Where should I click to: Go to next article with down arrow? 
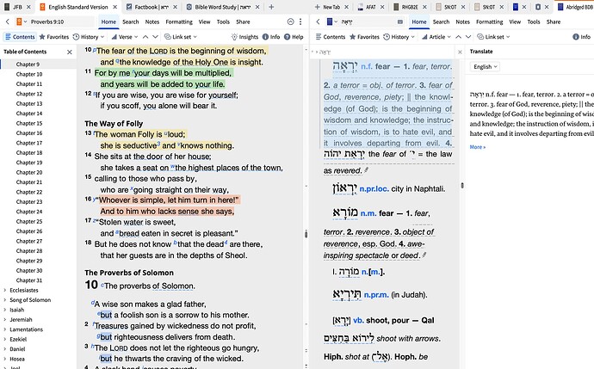click(468, 37)
